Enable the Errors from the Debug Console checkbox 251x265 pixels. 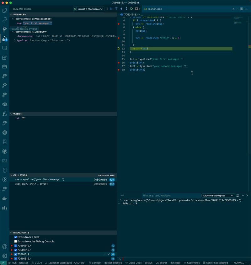(x=15, y=241)
